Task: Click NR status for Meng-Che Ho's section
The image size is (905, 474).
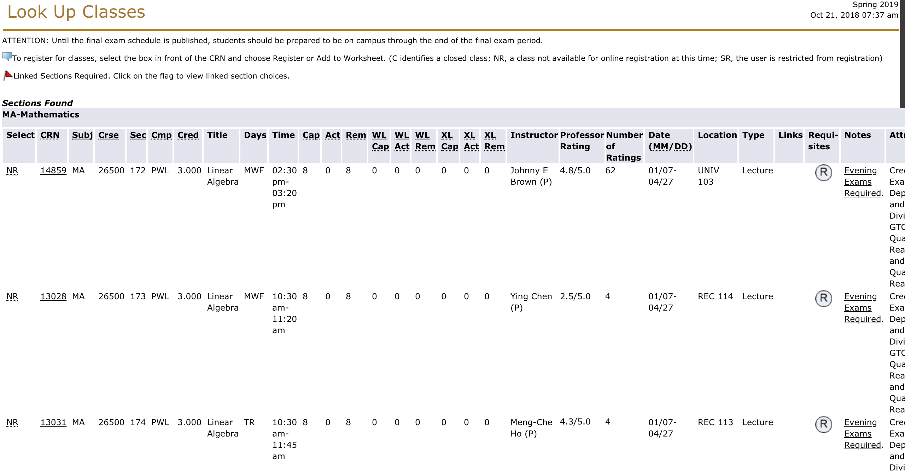Action: pyautogui.click(x=12, y=422)
